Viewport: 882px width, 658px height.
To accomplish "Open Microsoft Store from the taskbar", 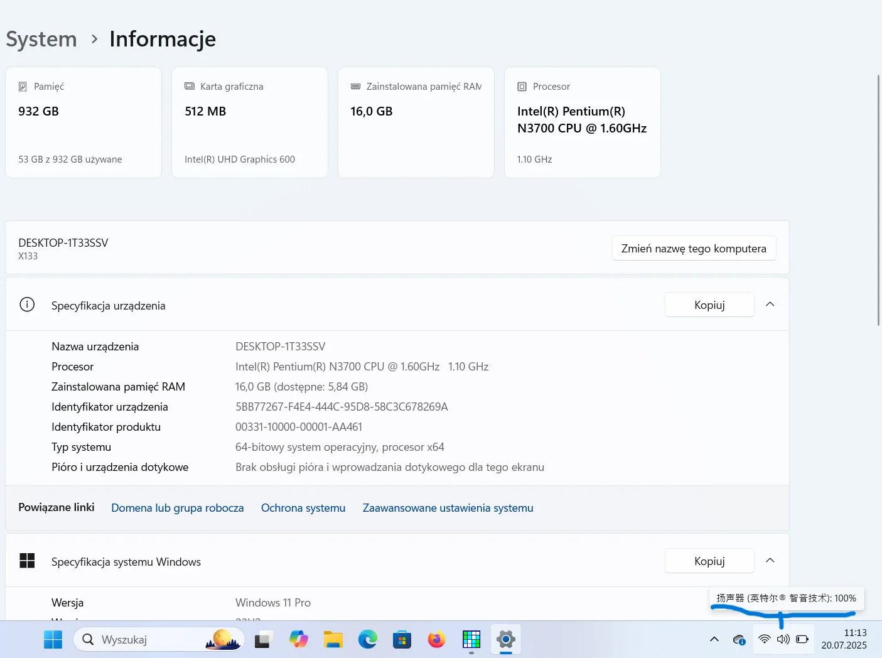I will [x=402, y=640].
